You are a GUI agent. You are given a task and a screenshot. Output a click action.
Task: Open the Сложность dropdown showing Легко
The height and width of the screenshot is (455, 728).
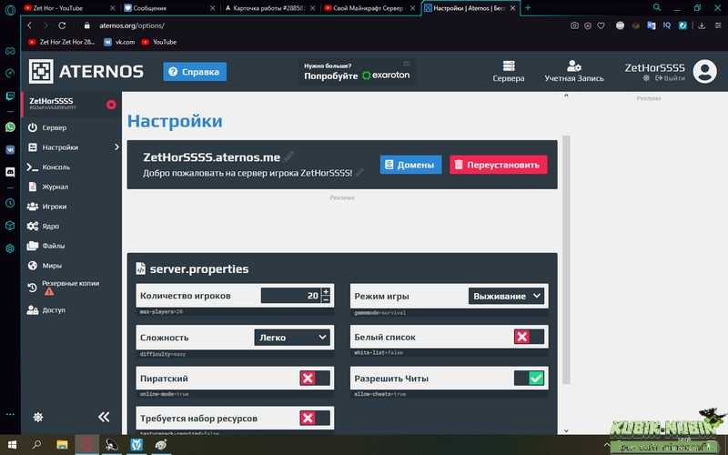click(x=292, y=337)
